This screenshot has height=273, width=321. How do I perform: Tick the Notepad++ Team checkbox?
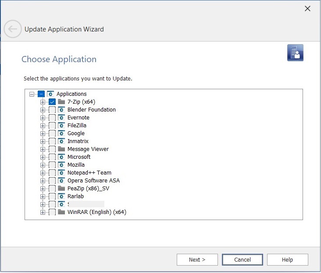[x=52, y=173]
